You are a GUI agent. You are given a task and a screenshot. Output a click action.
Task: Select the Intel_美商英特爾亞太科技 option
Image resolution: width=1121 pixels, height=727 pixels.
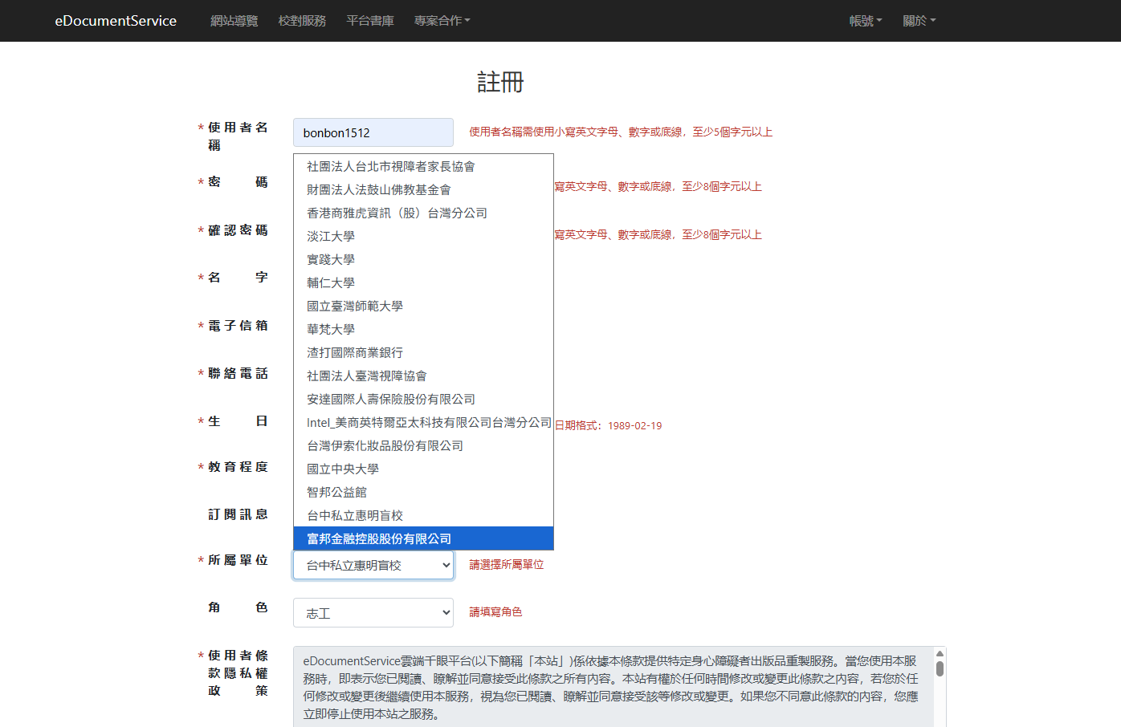(423, 422)
